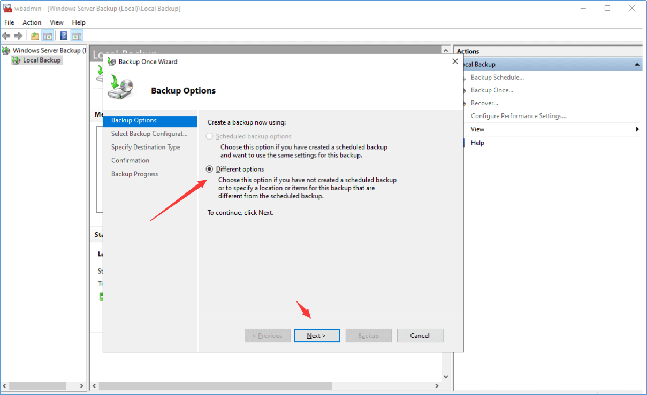Click Help in the Actions pane
Screen dimensions: 647x395
[477, 143]
